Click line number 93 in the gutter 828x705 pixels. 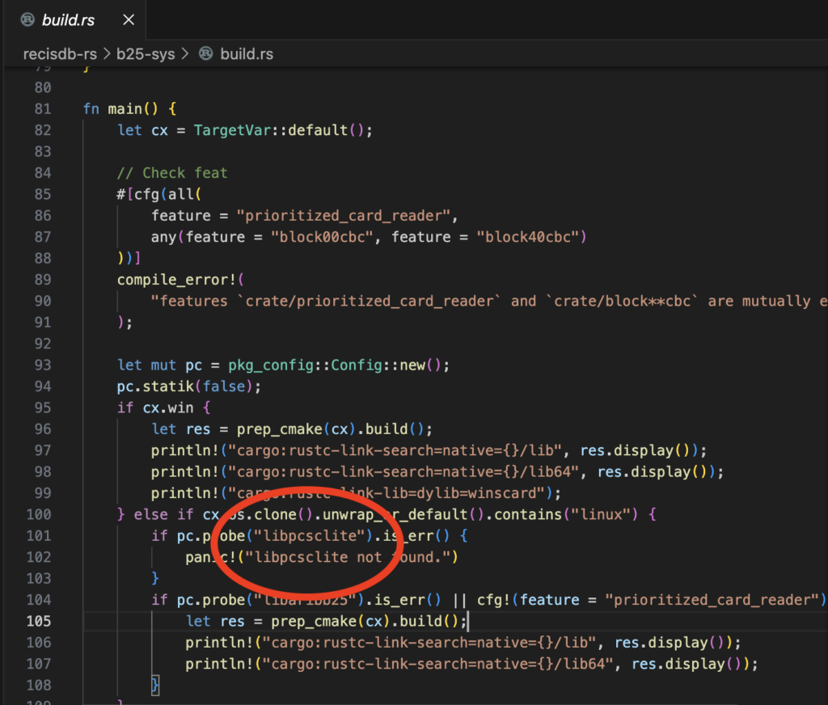click(x=43, y=365)
